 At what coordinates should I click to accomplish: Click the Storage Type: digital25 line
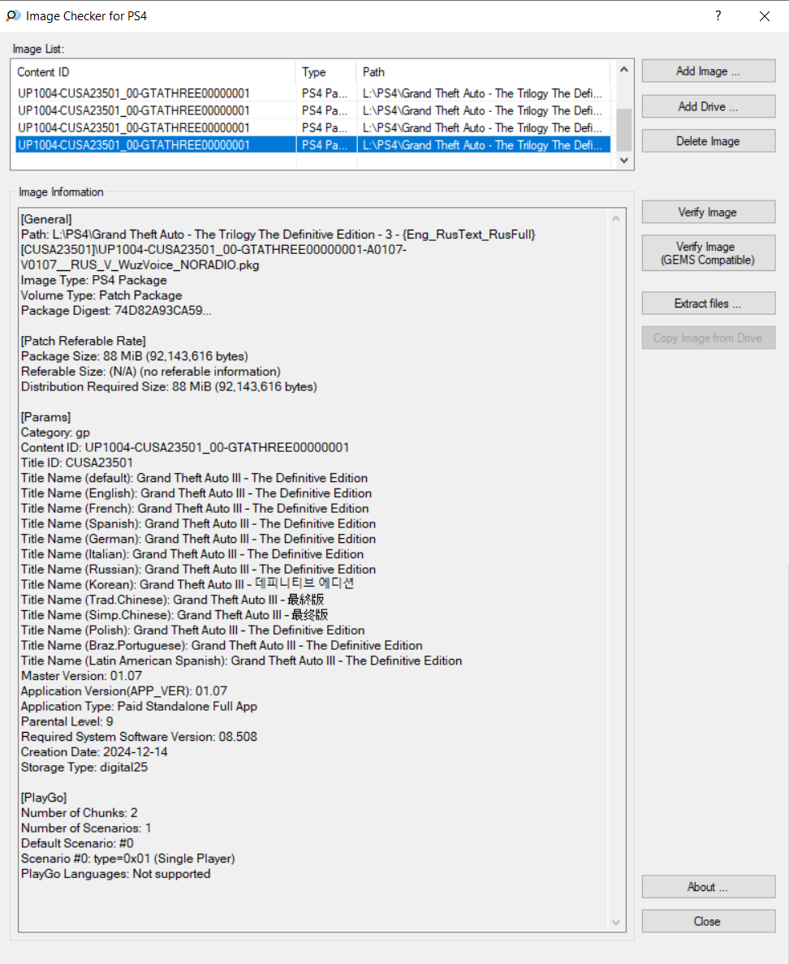click(x=84, y=768)
